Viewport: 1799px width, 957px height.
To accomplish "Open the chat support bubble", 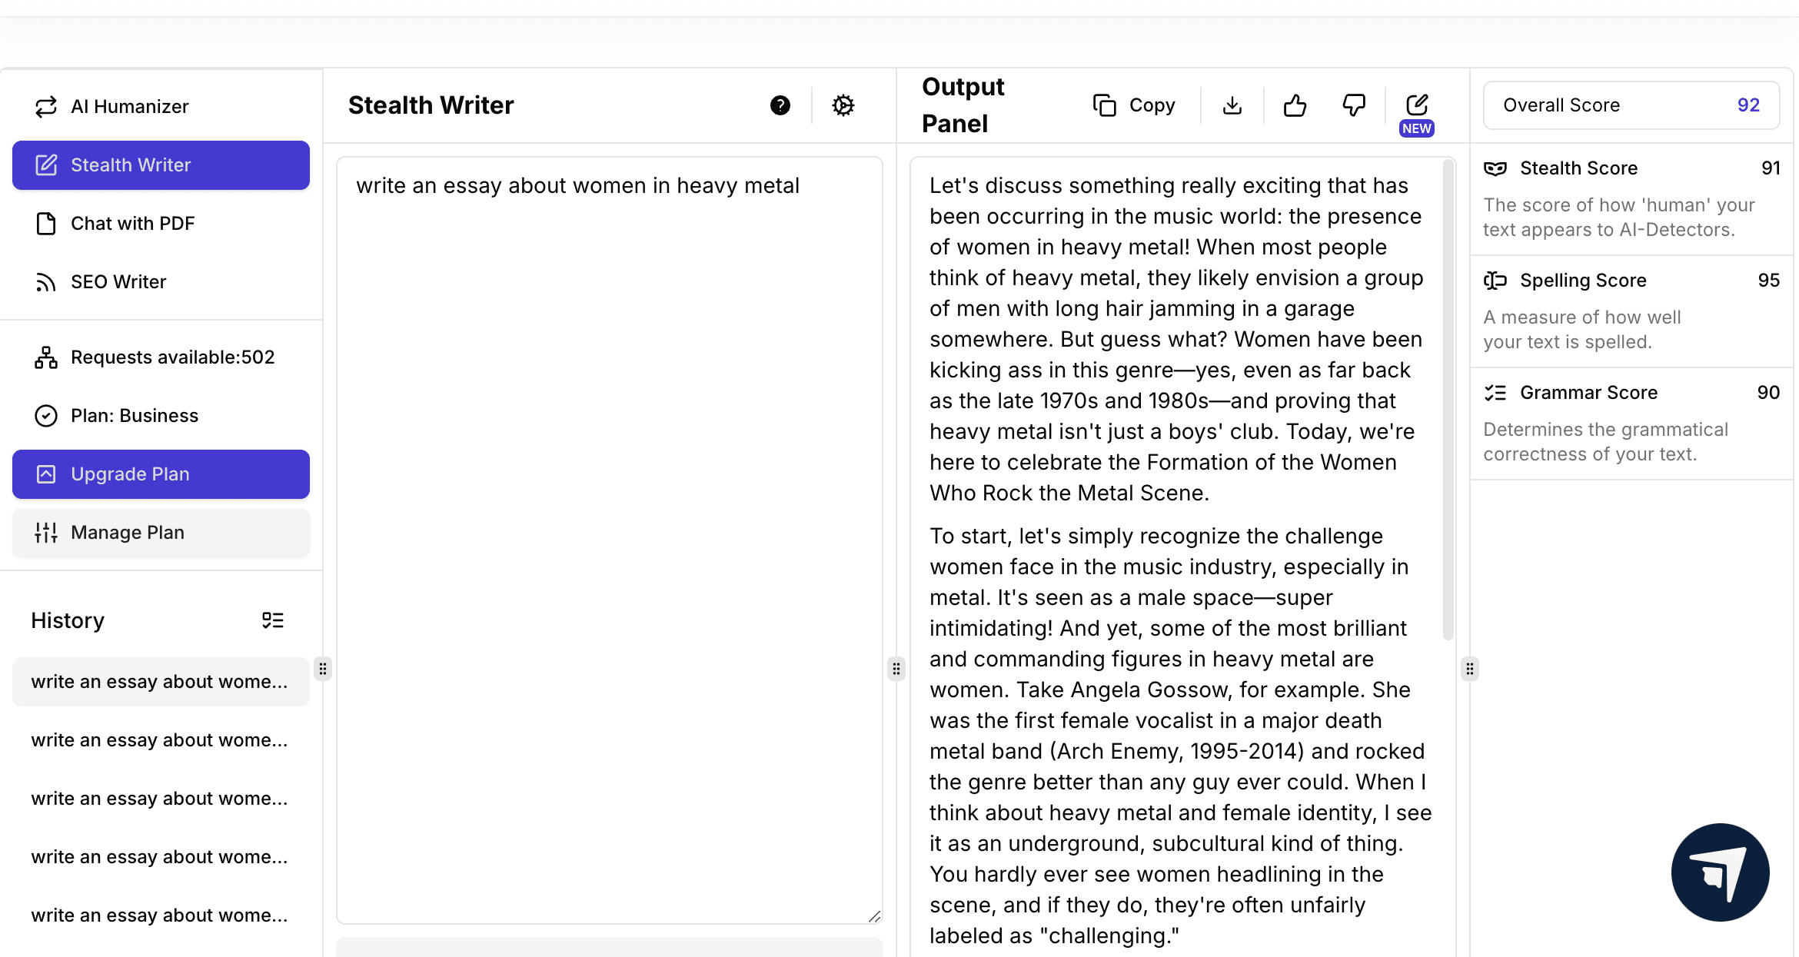I will (x=1720, y=872).
